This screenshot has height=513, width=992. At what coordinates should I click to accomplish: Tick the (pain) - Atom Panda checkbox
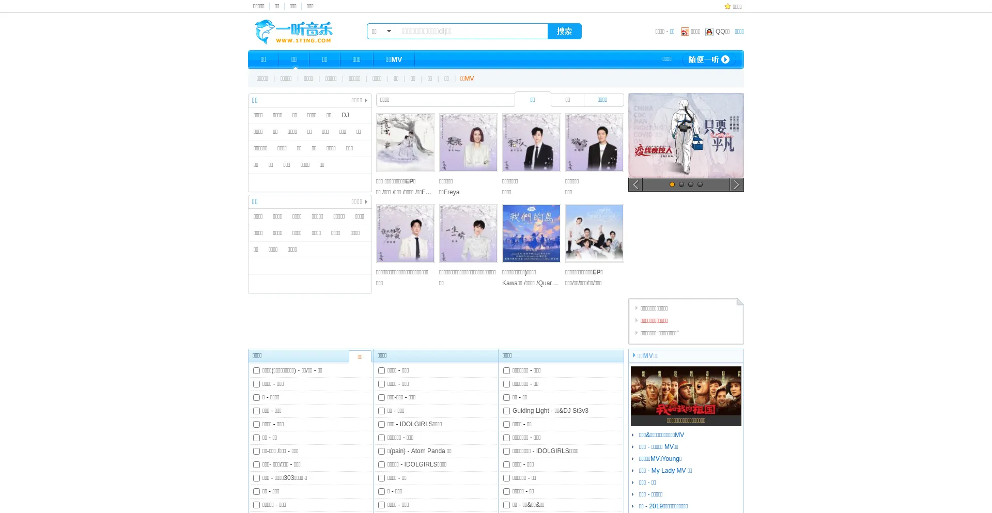coord(381,452)
